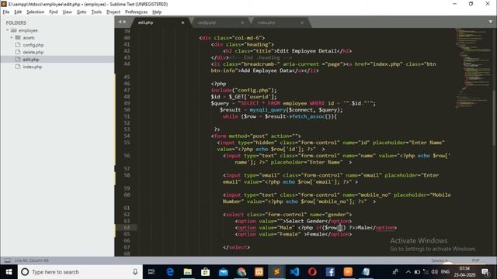Open the Mail app from the taskbar
Screen dimensions: 497x279
[x=223, y=272]
